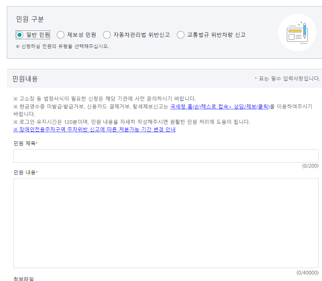Click inside the 민원 제목 input field

click(166, 155)
